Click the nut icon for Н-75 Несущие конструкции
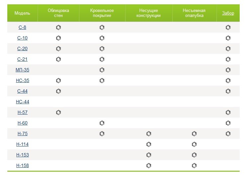The width and height of the screenshot is (247, 175). (x=149, y=134)
